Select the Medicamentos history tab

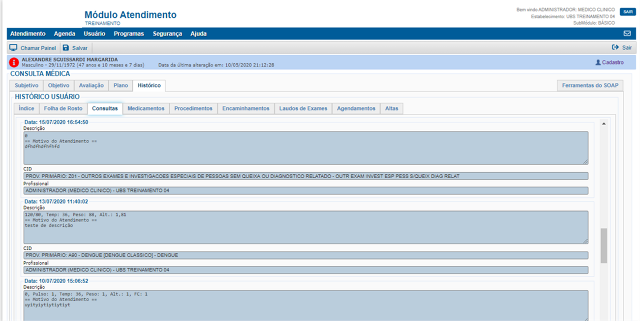[x=146, y=108]
